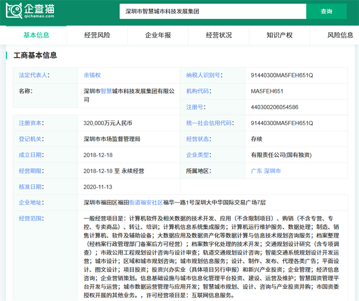Image resolution: width=359 pixels, height=301 pixels.
Task: Click the 纳税人识别号 label link
Action: (203, 75)
